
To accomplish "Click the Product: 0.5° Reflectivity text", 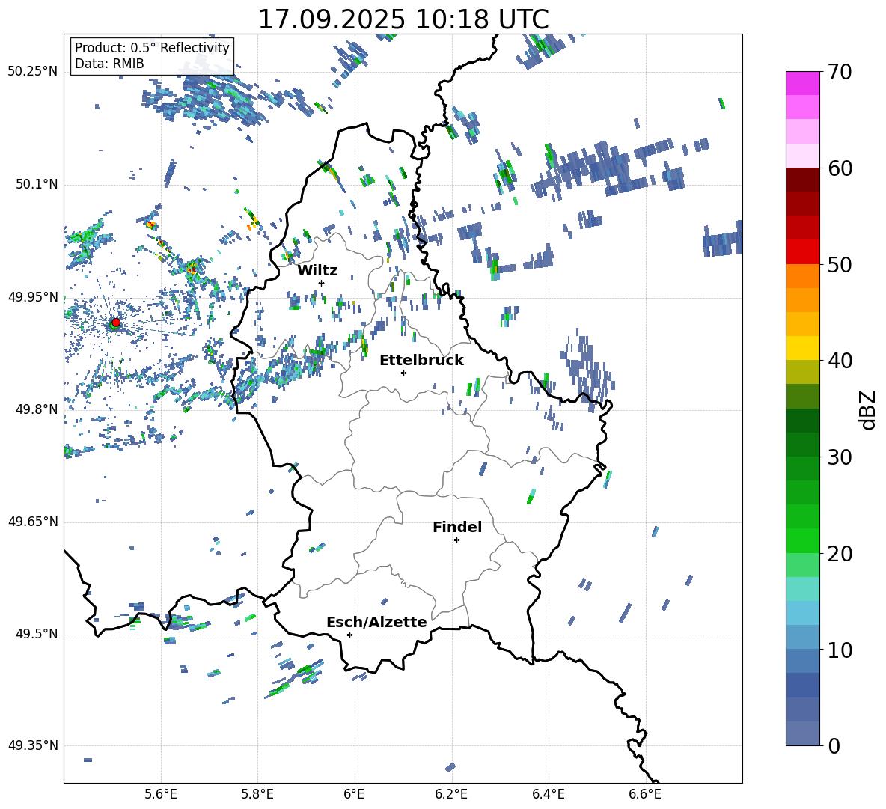I will point(152,48).
